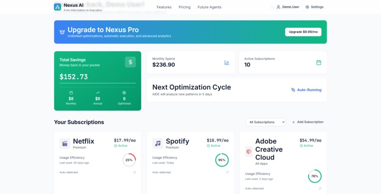
Task: Click the calendar icon above Monthly savings
Action: (x=71, y=93)
